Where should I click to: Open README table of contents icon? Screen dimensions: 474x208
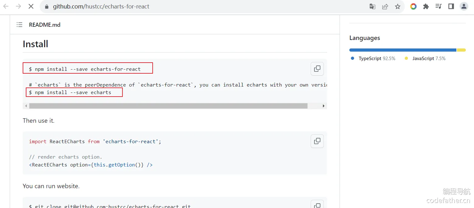(x=20, y=25)
